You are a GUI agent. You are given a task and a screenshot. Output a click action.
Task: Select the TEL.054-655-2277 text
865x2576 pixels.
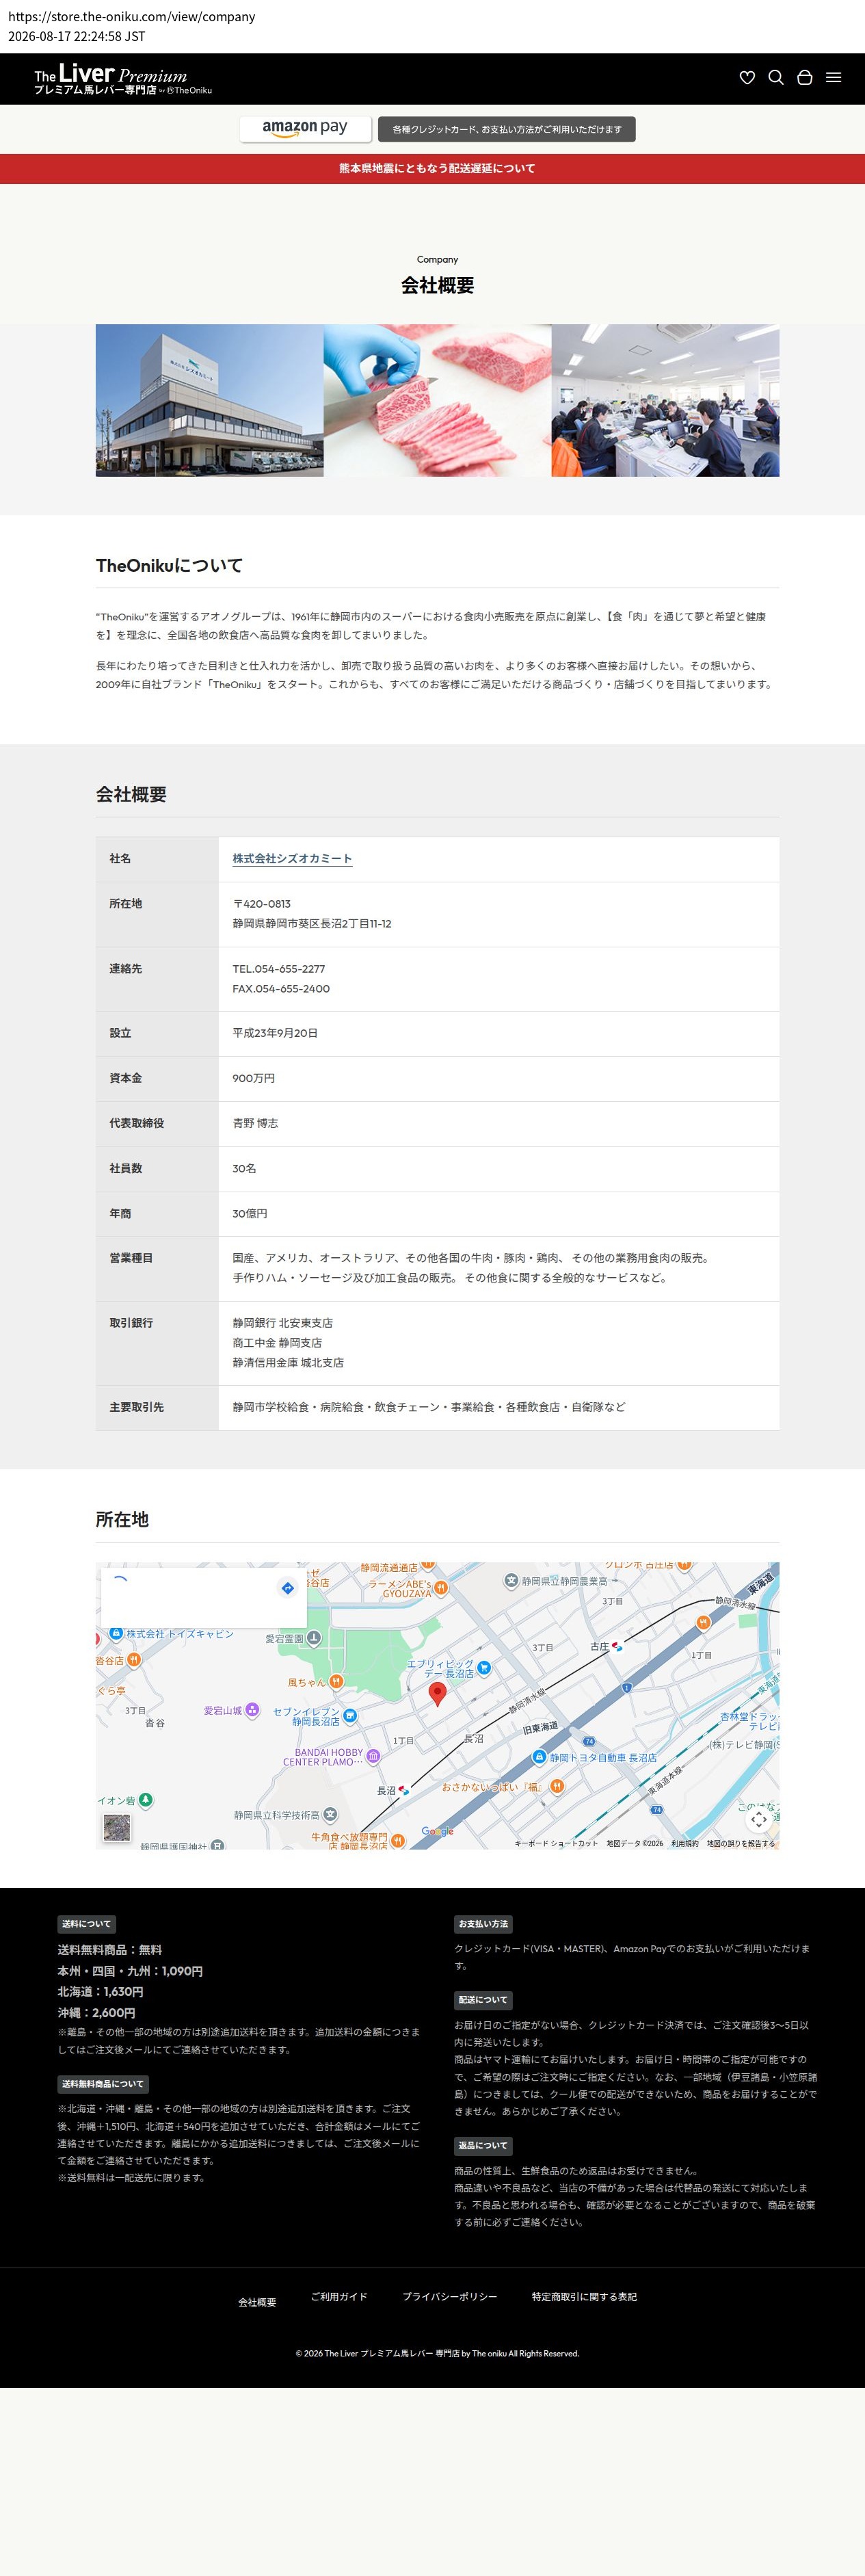click(279, 968)
